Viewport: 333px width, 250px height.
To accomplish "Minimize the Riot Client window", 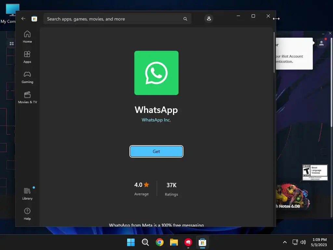I will [323, 34].
